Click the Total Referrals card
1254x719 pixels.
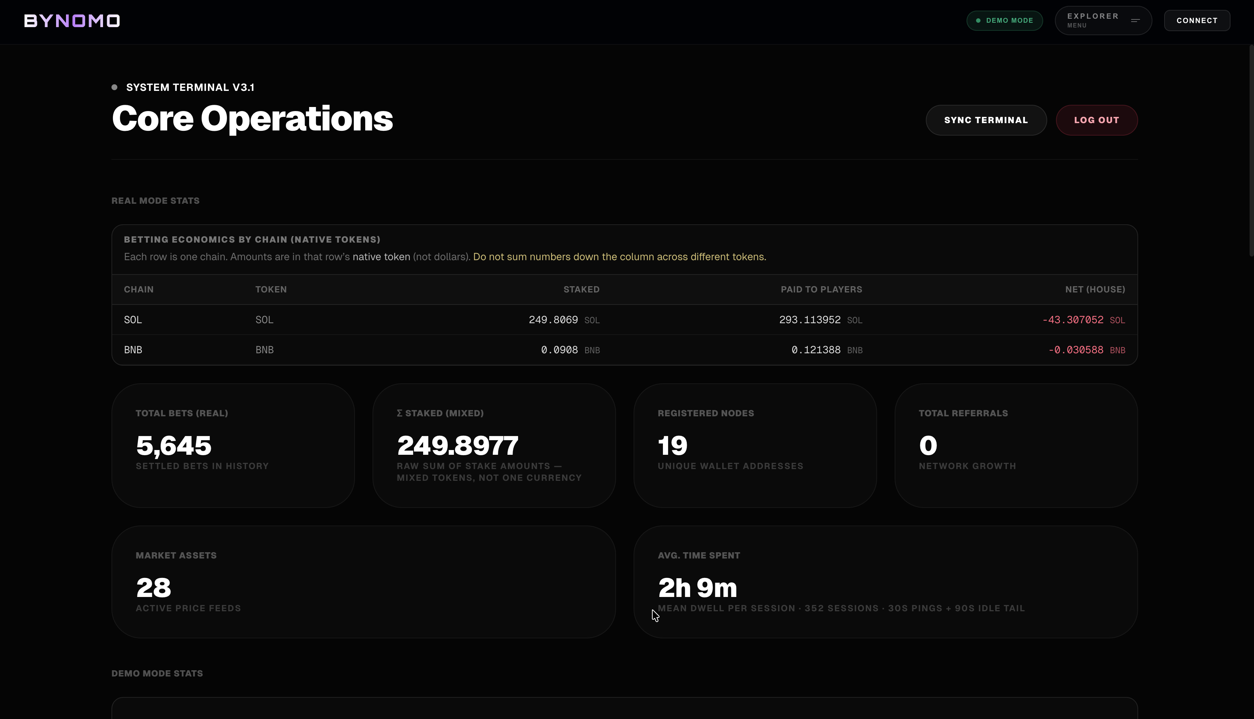1015,445
